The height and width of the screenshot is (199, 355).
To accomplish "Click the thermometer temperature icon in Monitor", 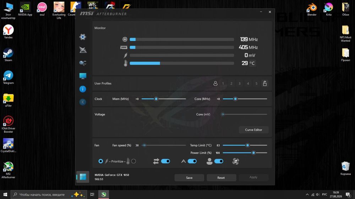I will (x=125, y=63).
